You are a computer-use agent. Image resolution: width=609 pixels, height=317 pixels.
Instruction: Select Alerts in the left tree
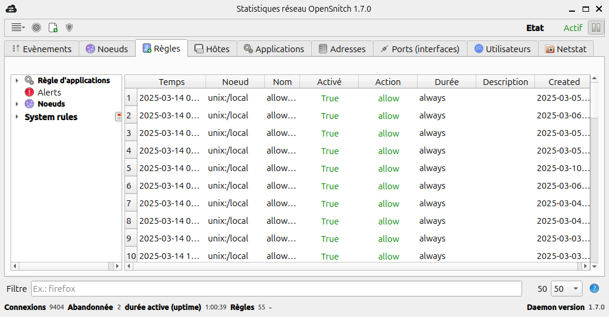click(x=49, y=92)
